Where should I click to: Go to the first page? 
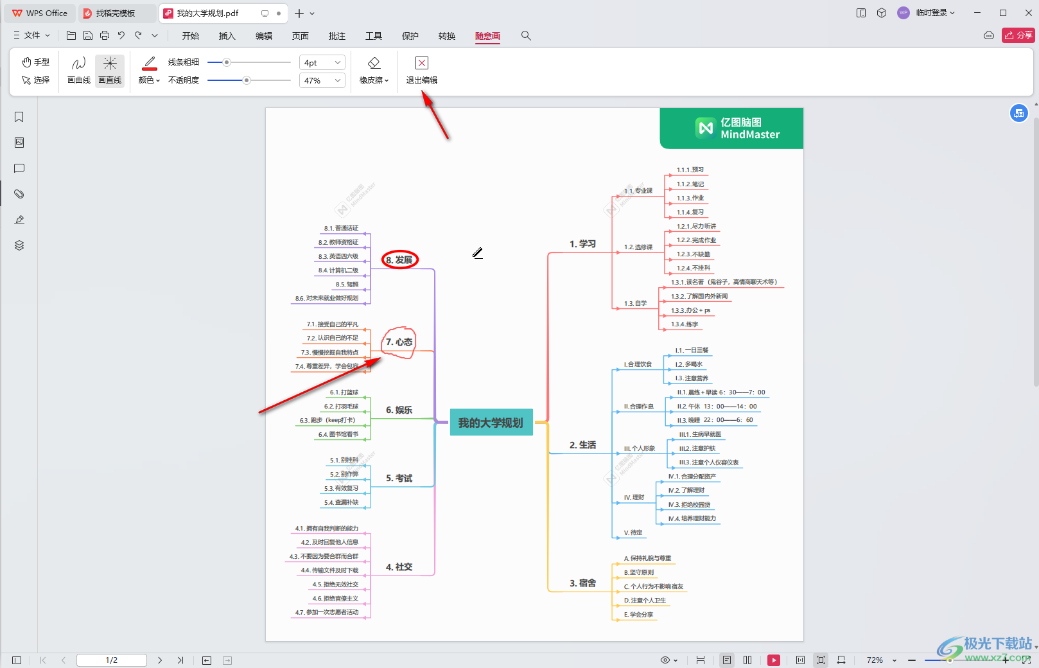43,660
